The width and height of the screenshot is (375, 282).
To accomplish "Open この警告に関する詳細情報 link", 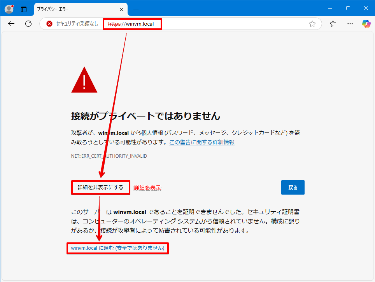I will 202,142.
